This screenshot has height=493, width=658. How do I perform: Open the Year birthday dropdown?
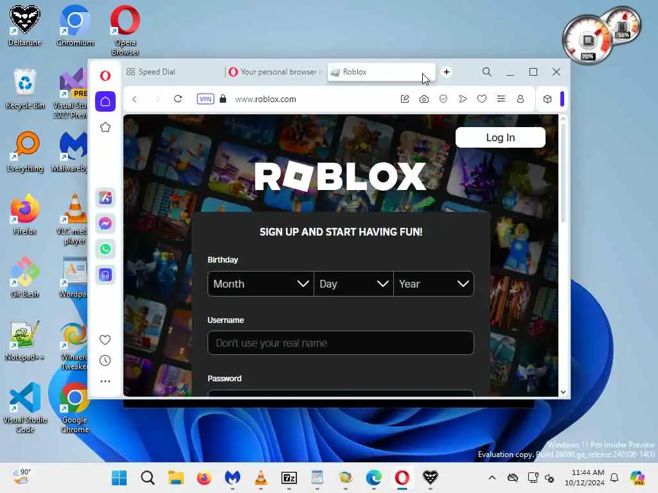click(x=434, y=284)
